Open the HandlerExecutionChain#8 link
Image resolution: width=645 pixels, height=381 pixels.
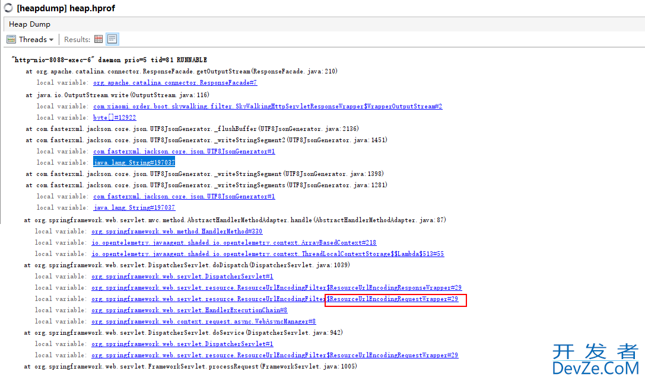pyautogui.click(x=189, y=310)
